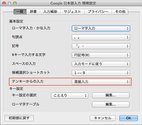This screenshot has height=125, width=142.
Task: Expand the 1 -- 9 shortcut dropdown
Action: click(101, 73)
